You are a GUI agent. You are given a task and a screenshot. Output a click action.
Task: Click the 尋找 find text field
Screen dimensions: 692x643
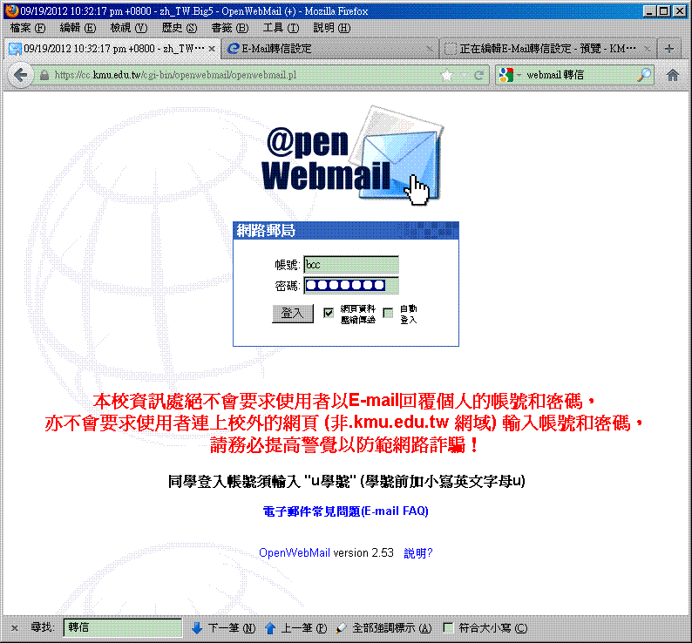pyautogui.click(x=123, y=627)
